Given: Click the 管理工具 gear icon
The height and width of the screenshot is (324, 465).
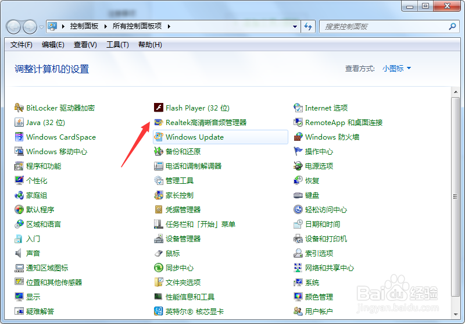Looking at the screenshot, I should coord(159,180).
